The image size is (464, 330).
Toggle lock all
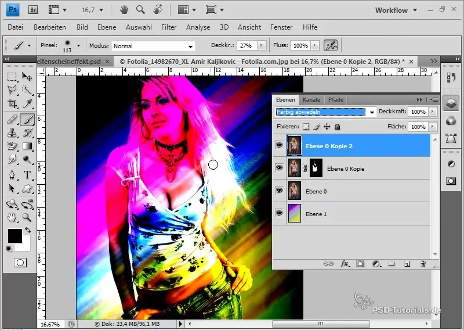pos(337,127)
